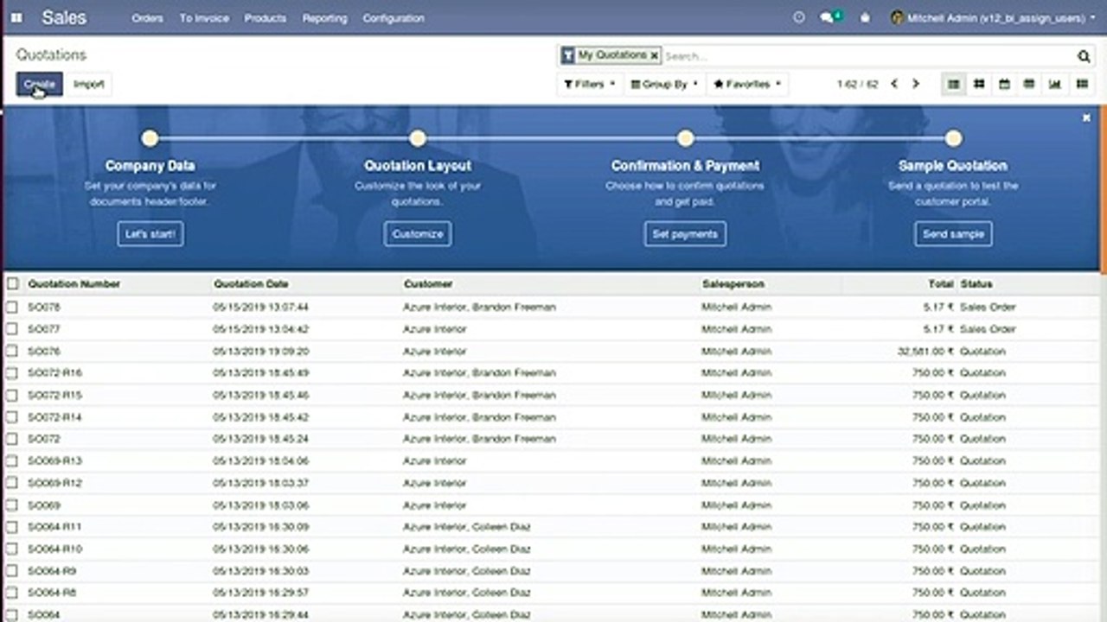Click the Set payments button
This screenshot has height=622, width=1107.
(x=685, y=234)
